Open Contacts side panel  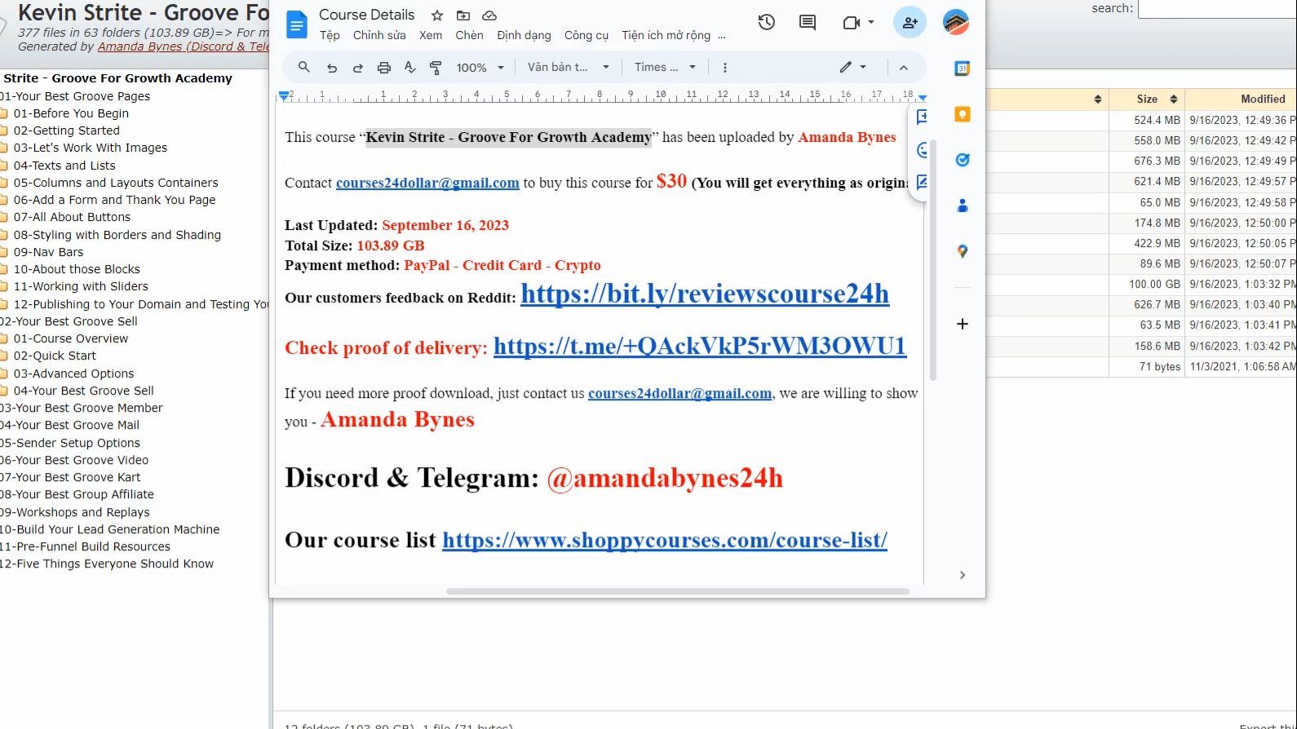[x=963, y=205]
